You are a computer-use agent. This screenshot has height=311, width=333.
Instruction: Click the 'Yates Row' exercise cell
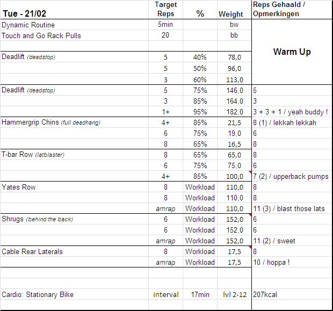click(19, 187)
